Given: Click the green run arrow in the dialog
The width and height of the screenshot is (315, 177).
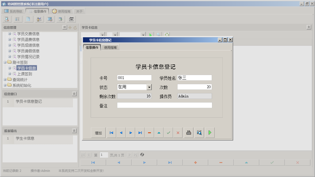Looking at the screenshot, I should (210, 132).
